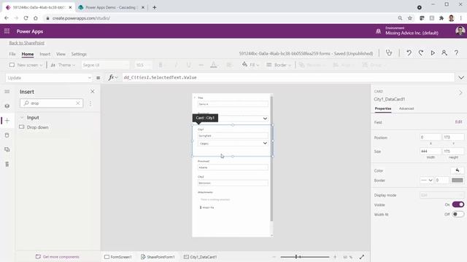
Task: Click Edit next to Field
Action: (x=458, y=122)
